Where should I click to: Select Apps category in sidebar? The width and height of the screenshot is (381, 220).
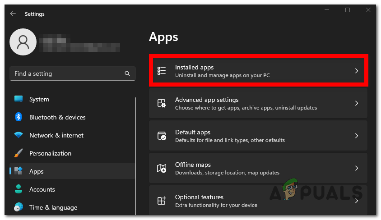[72, 171]
